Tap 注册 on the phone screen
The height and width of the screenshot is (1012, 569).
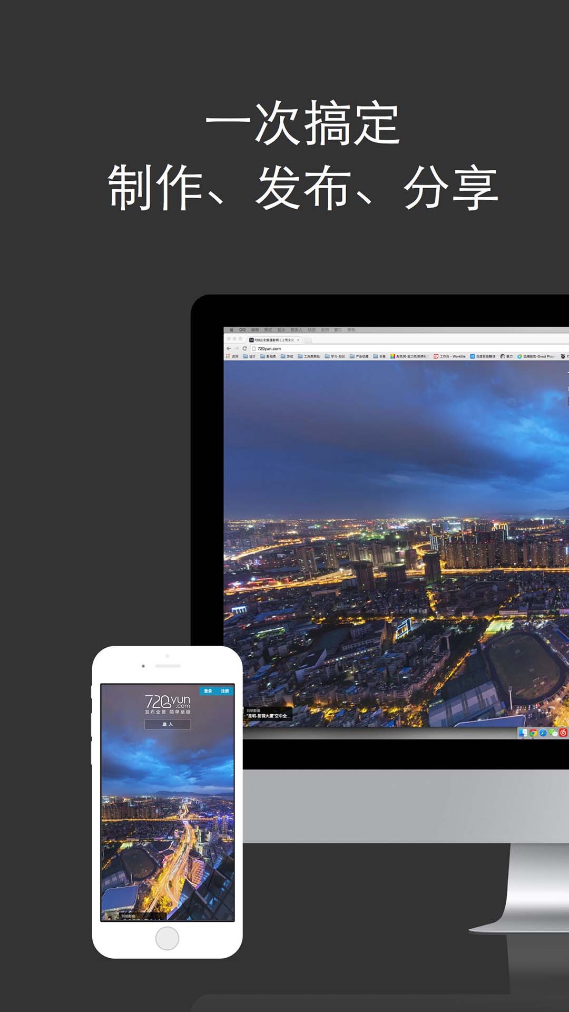click(225, 690)
